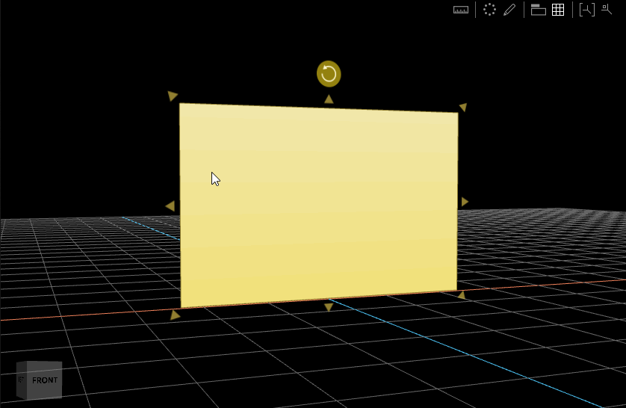The image size is (626, 408).
Task: Click the top edge center arrow handle
Action: 329,99
